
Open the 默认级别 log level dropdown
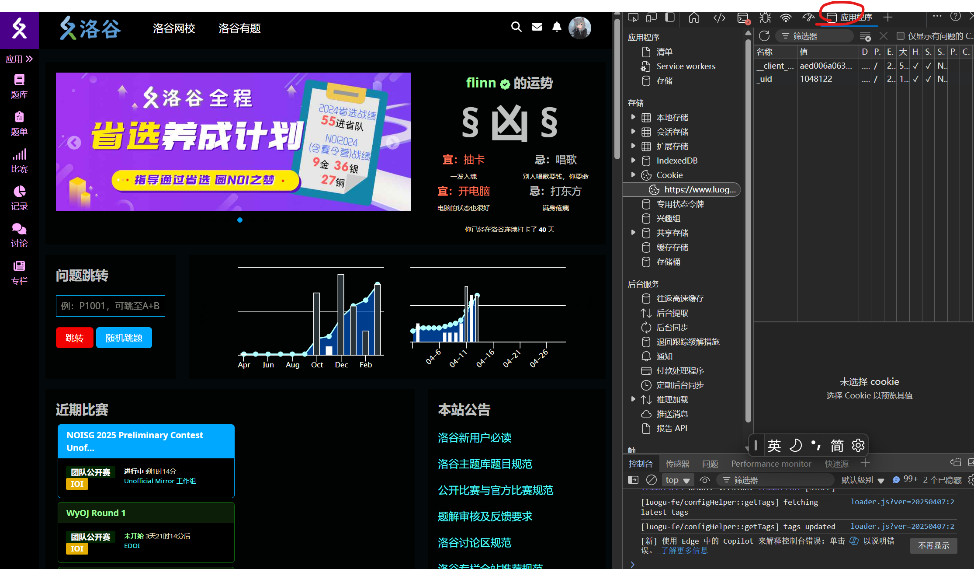[x=863, y=480]
